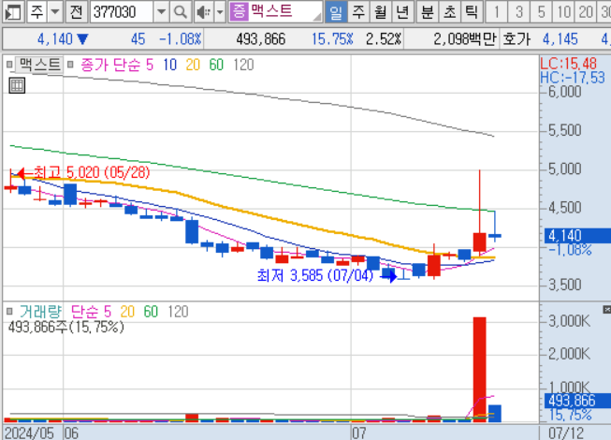Click the 2024/05 date axis label
This screenshot has height=440, width=611.
pos(29,433)
